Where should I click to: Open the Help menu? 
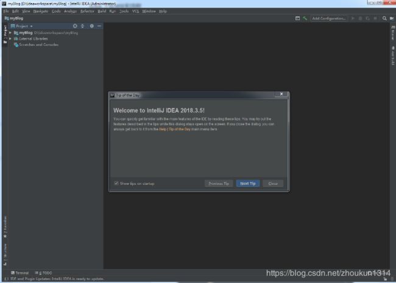point(163,12)
